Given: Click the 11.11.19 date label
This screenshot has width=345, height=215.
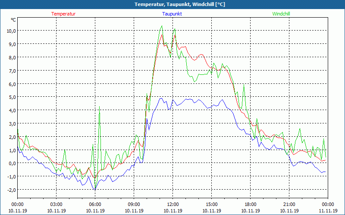Looking at the screenshot, I should (328, 211).
